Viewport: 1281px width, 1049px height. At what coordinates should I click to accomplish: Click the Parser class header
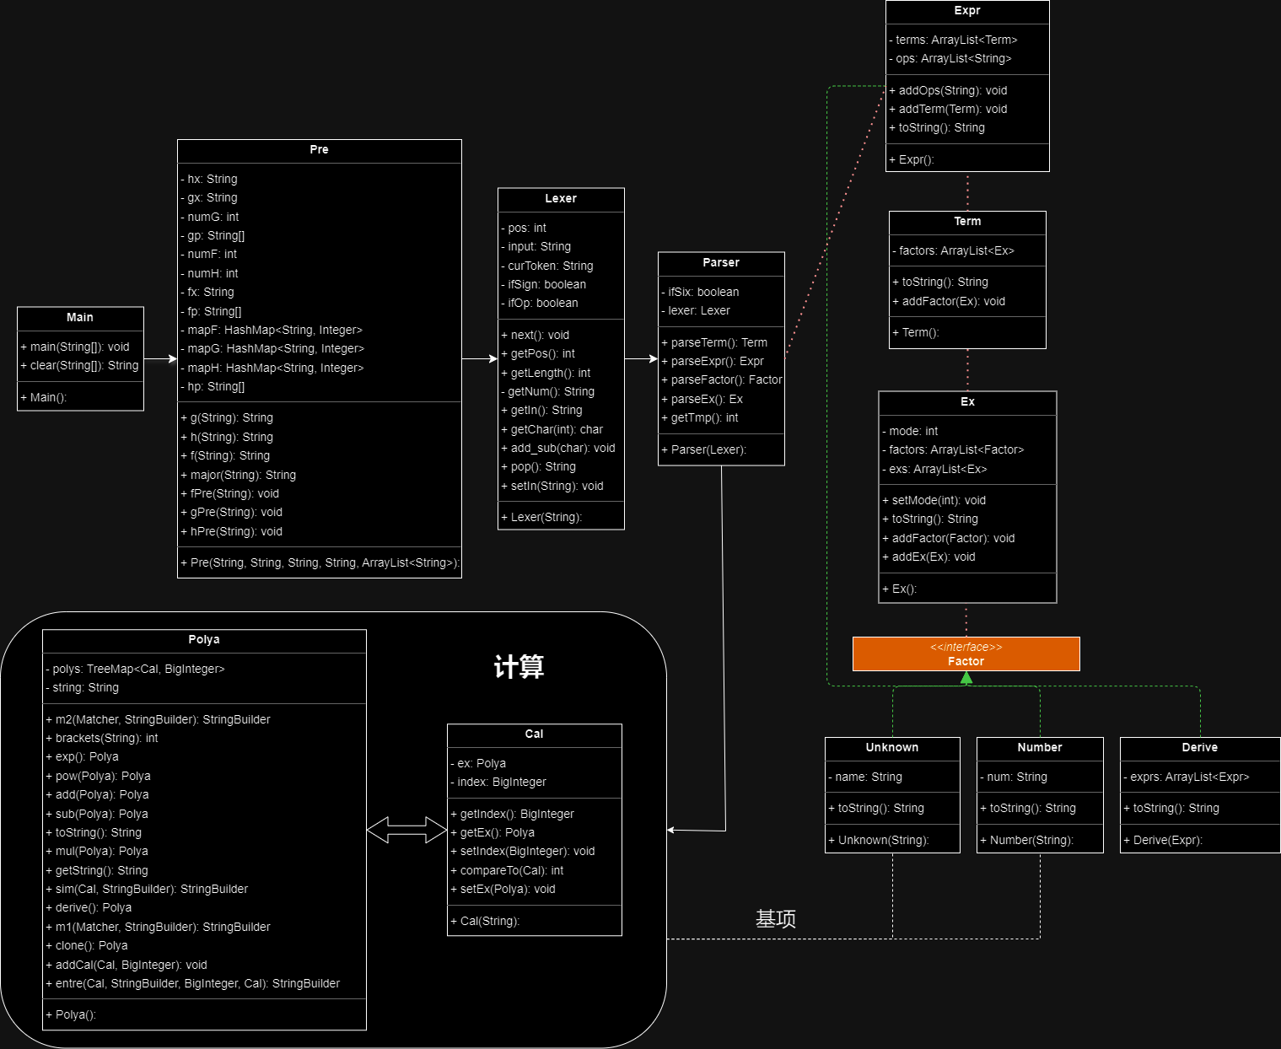click(x=721, y=263)
